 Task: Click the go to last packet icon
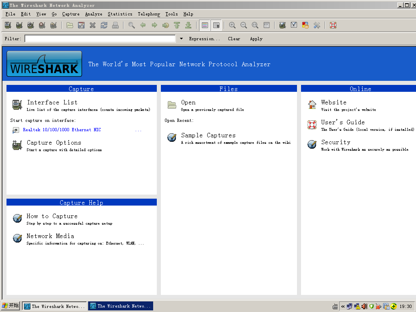click(188, 25)
